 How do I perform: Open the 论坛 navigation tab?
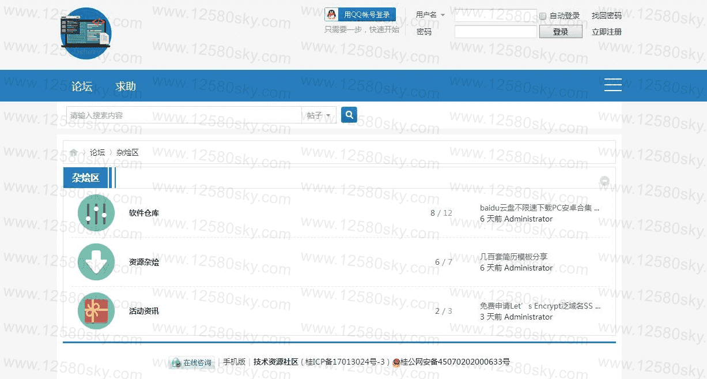[x=82, y=87]
